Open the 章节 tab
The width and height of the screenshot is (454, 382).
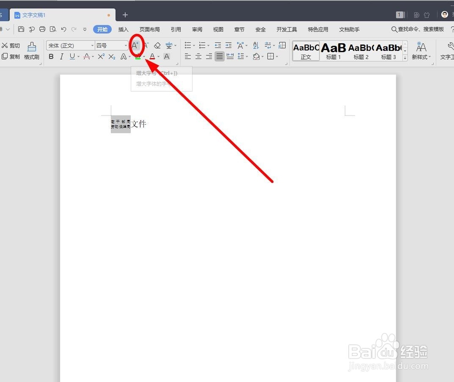click(239, 29)
